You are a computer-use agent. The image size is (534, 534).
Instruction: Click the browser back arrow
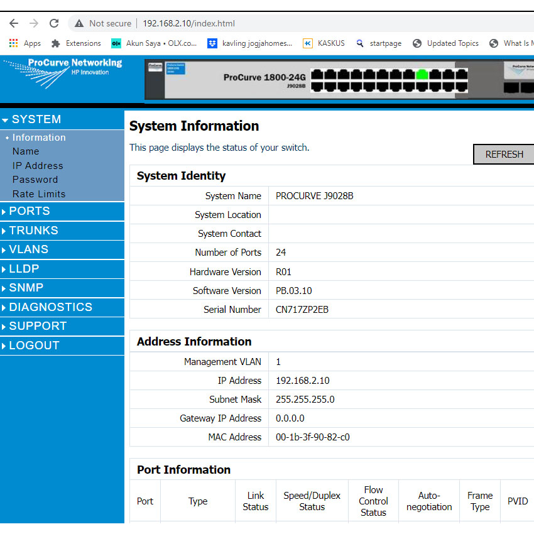pyautogui.click(x=14, y=23)
